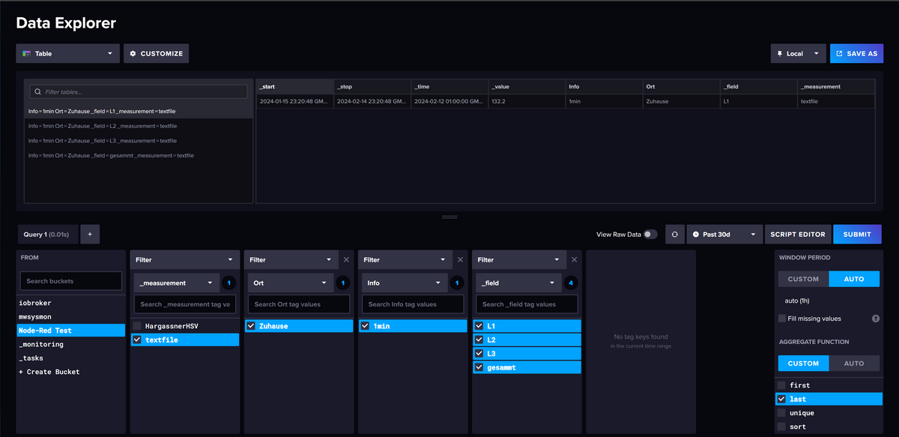Select table with _field=L3
Screen dimensions: 899x437
coord(139,140)
